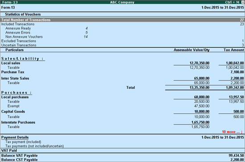
Task: Open Excluded Transactions row
Action: tap(122, 41)
